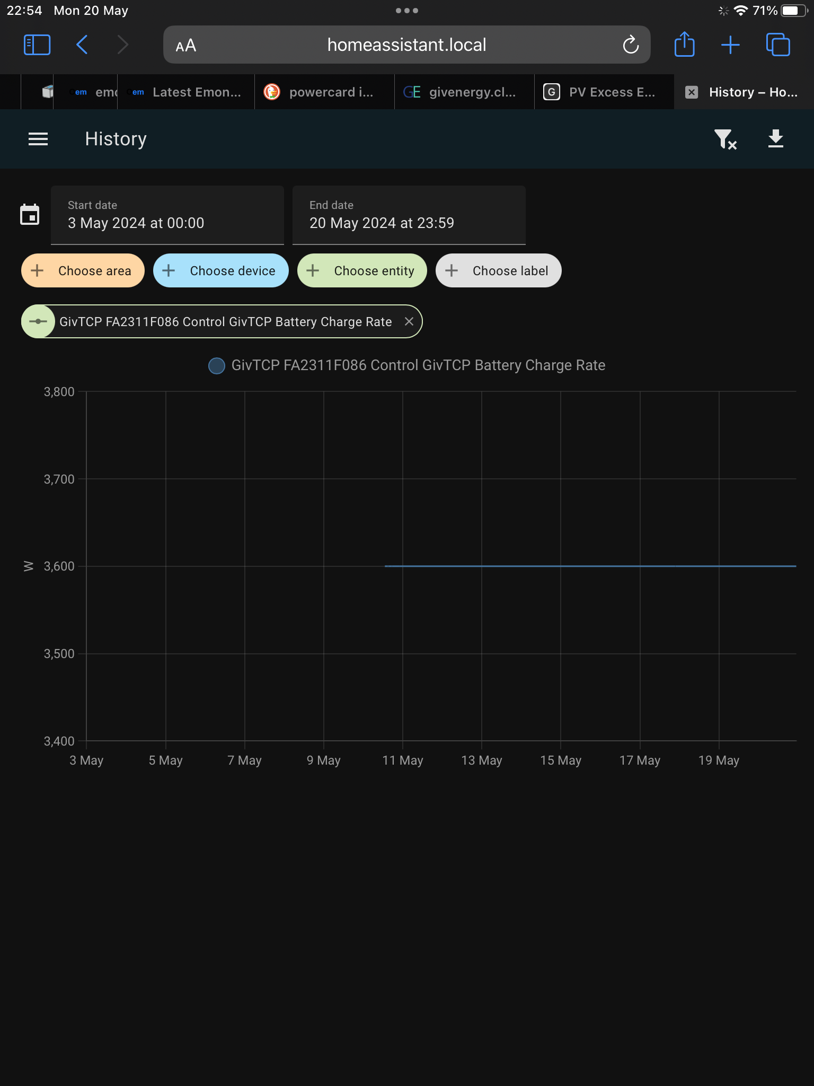Add a new Safari tab
The width and height of the screenshot is (814, 1086).
[730, 45]
